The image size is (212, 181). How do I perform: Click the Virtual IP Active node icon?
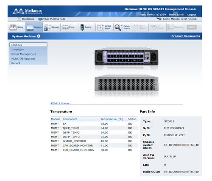click(40, 19)
